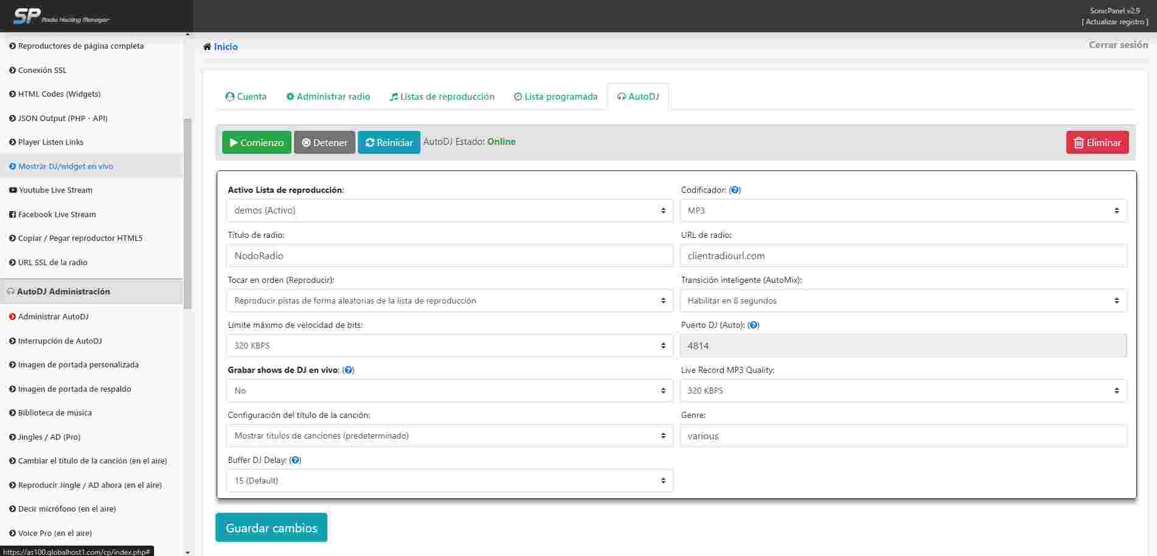Click the Puerto DJ help question icon
The image size is (1157, 556).
pos(753,325)
